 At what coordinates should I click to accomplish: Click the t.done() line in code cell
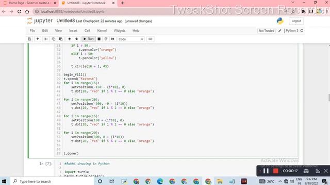(71, 154)
